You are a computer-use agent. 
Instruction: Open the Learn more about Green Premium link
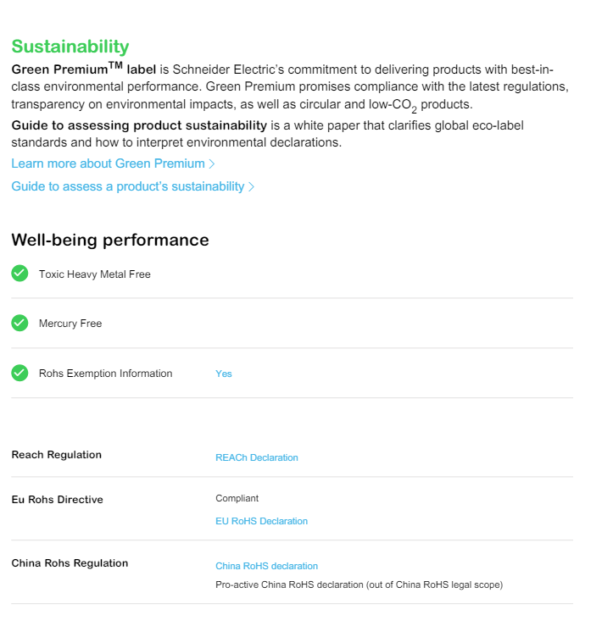click(108, 163)
